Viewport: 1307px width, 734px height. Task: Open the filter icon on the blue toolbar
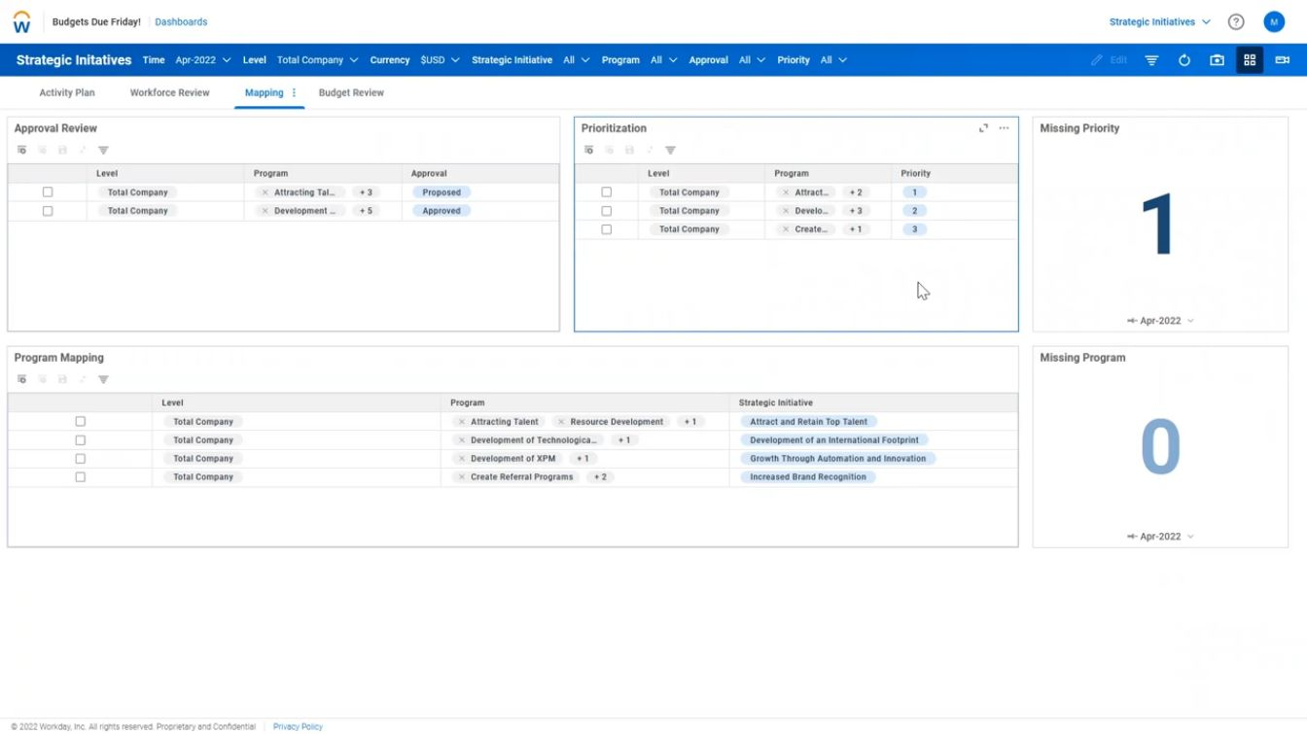[x=1150, y=59]
